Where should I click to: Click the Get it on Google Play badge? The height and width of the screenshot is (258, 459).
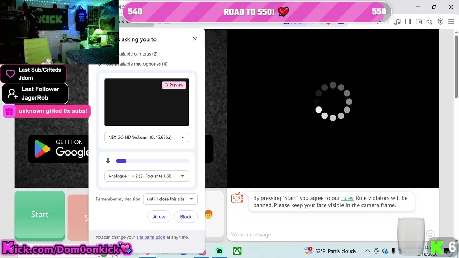coord(59,149)
